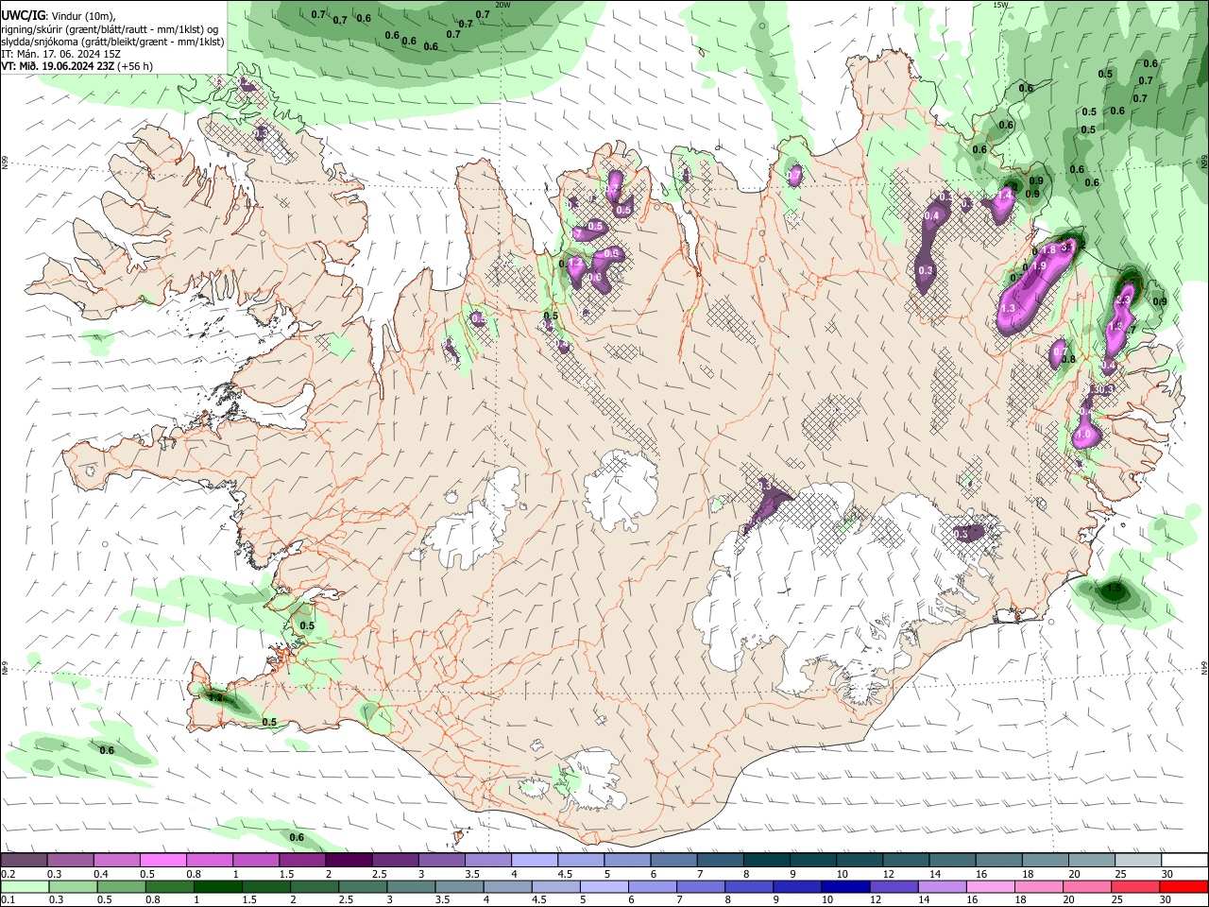Image resolution: width=1209 pixels, height=907 pixels.
Task: Click the 'UWC/IG' title text
Action: 24,15
